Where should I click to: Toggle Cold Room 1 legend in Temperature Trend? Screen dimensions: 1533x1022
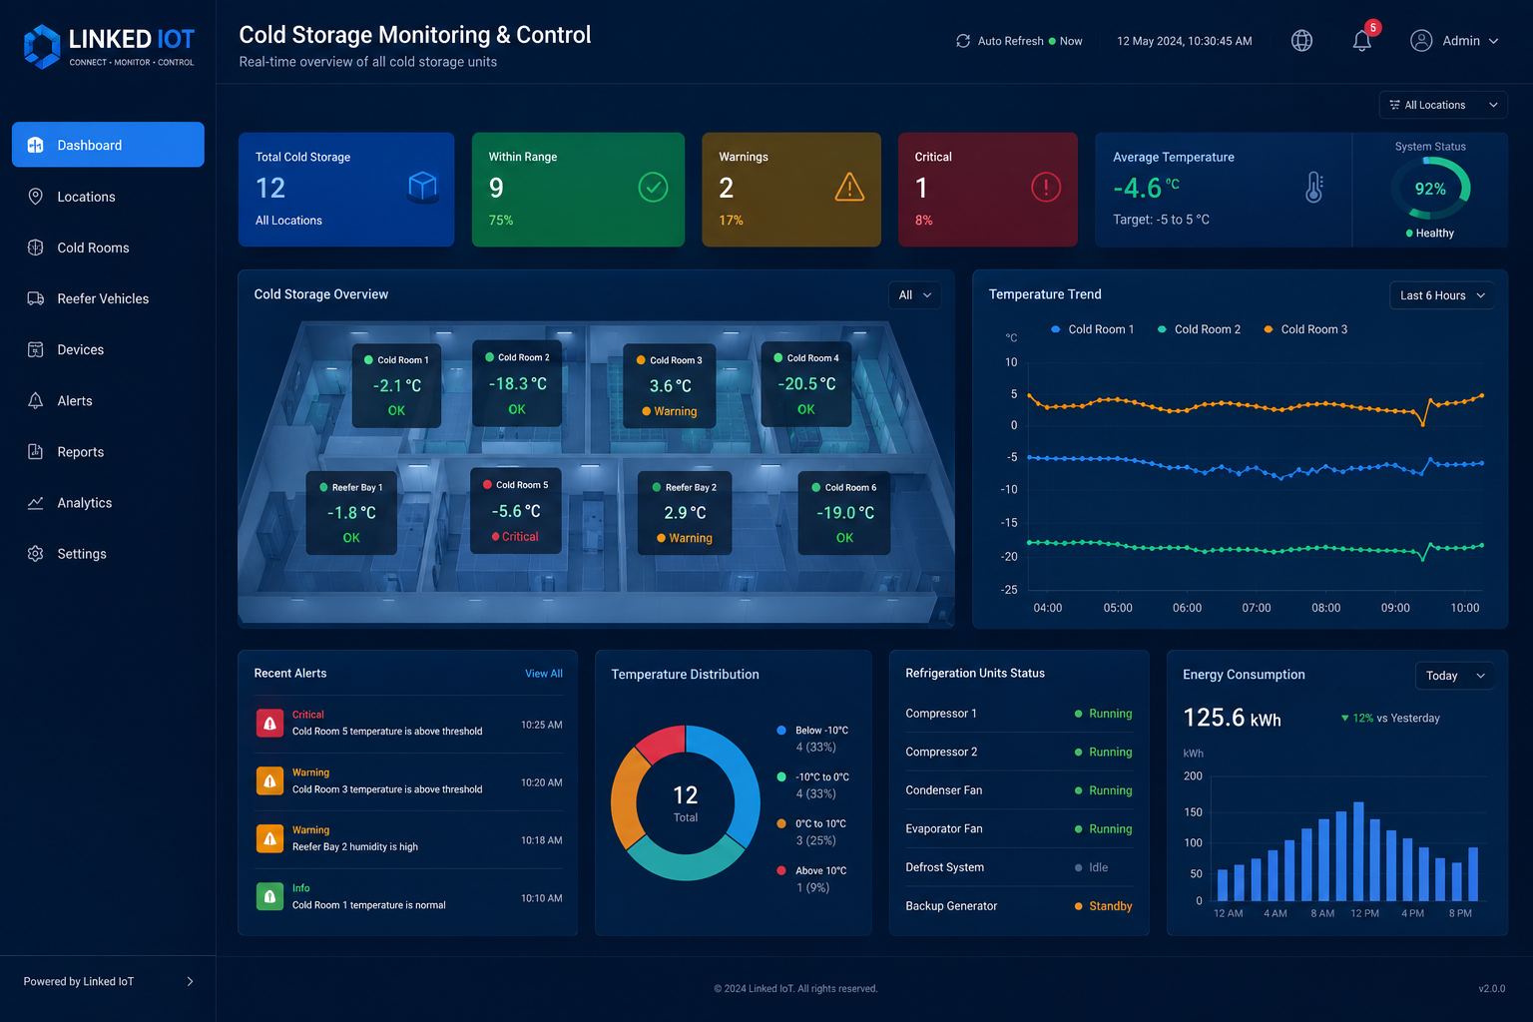tap(1092, 329)
